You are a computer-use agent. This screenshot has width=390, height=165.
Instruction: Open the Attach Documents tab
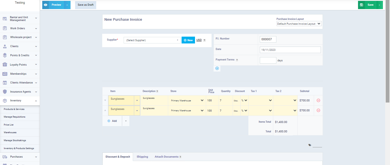coord(166,157)
